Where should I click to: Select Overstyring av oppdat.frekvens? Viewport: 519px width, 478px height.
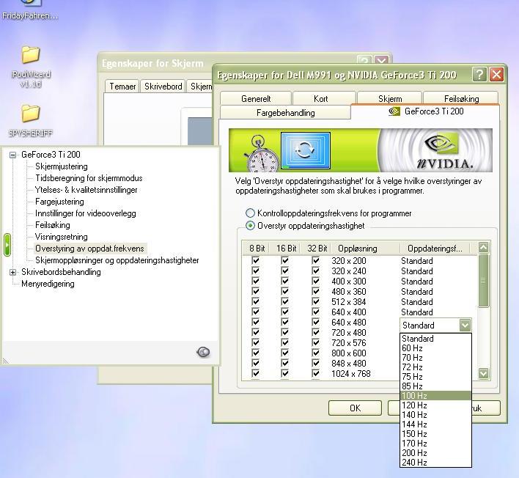(x=89, y=249)
